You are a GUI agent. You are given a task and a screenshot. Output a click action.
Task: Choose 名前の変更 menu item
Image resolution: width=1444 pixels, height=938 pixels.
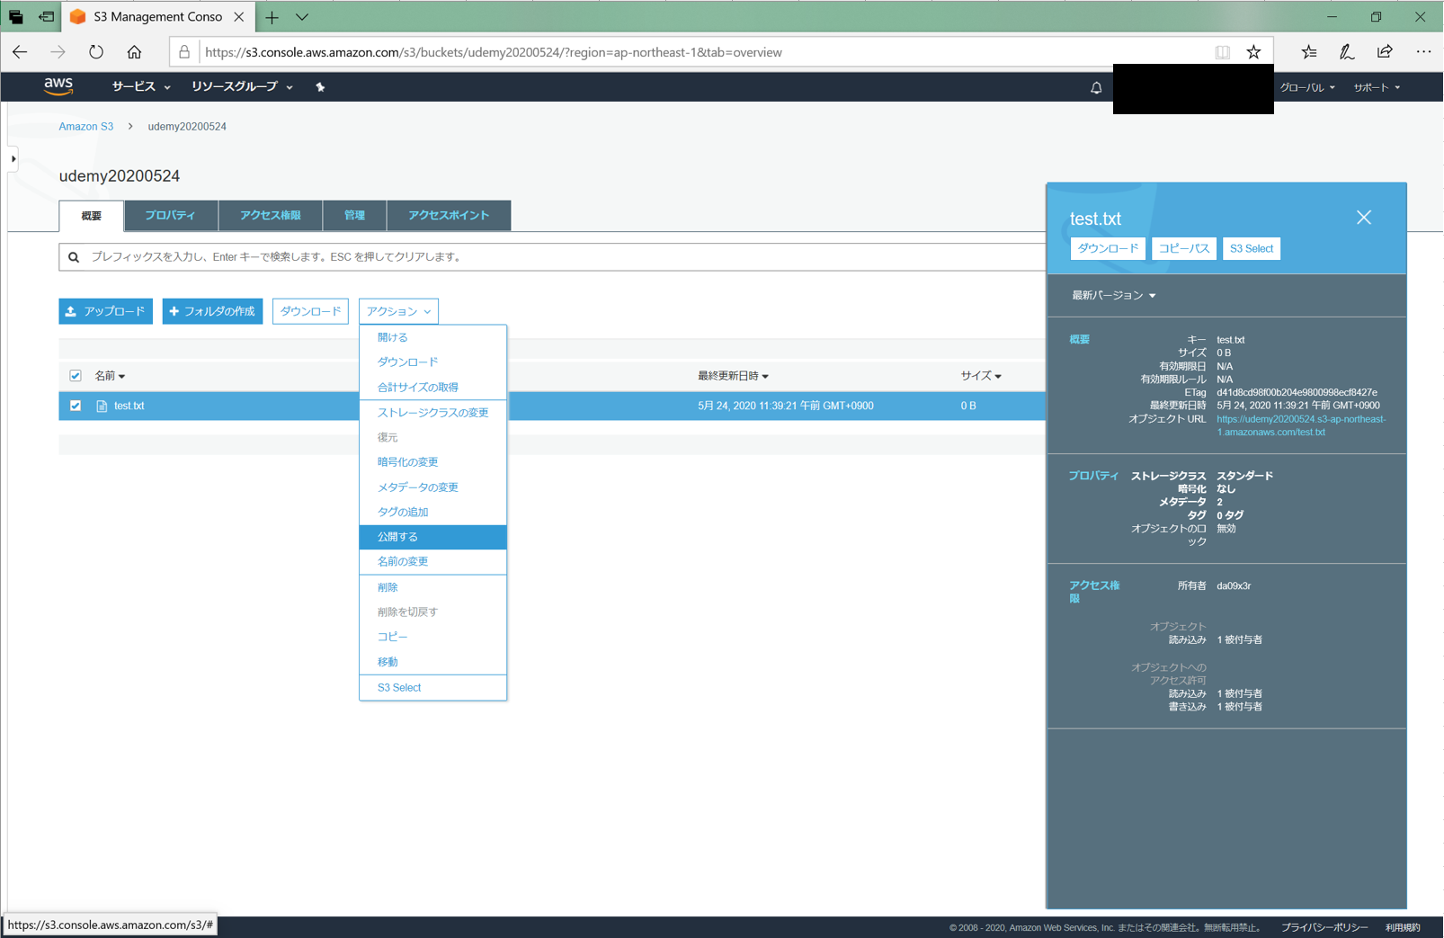pos(432,561)
